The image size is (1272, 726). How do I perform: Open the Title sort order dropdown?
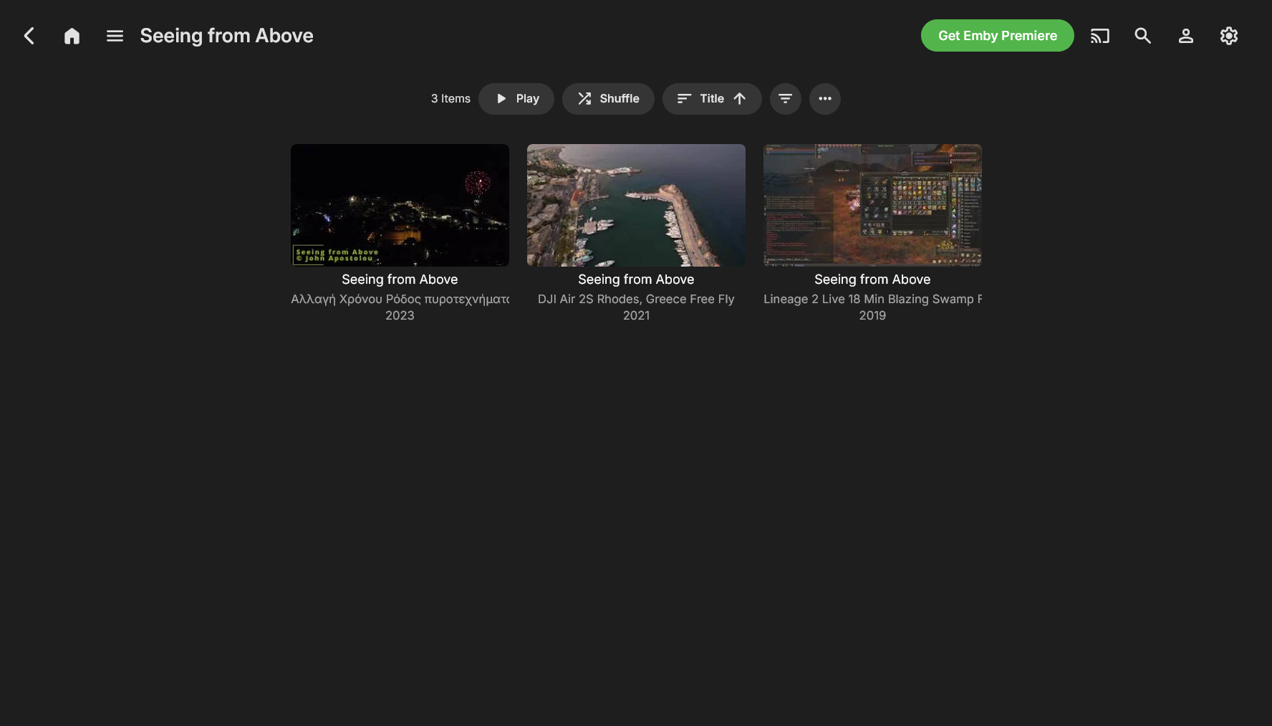point(711,99)
